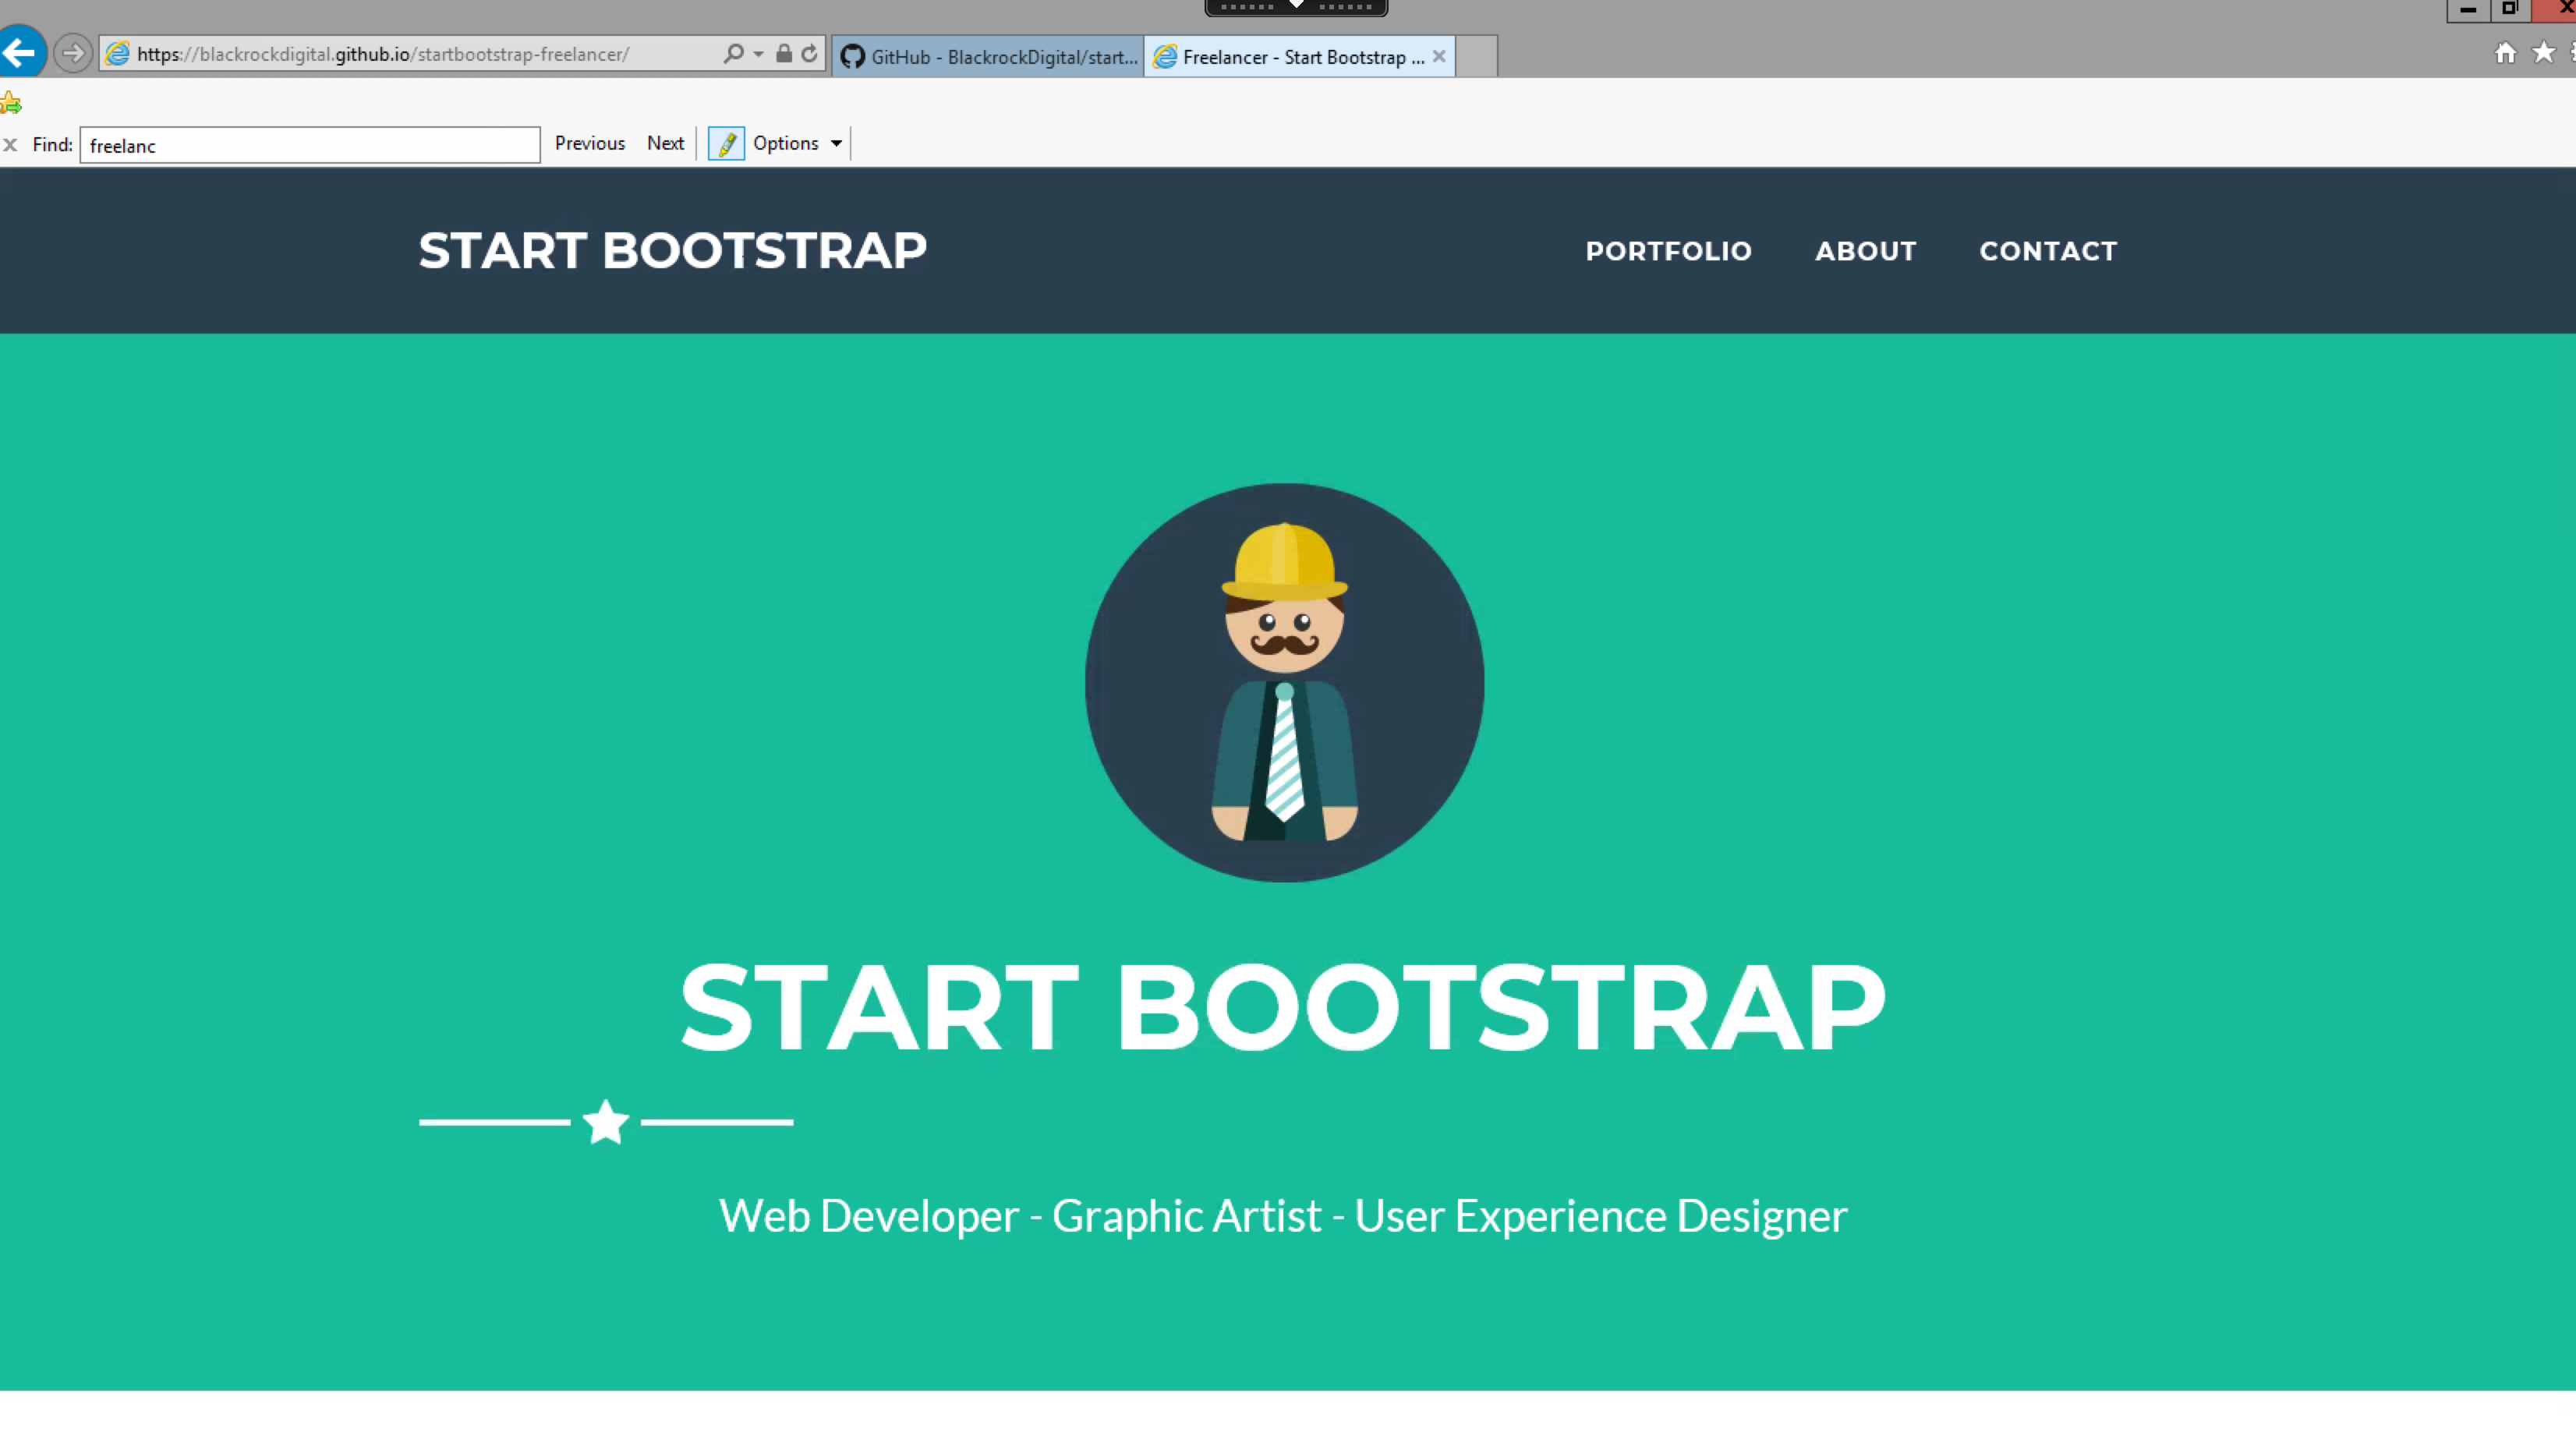Image resolution: width=2576 pixels, height=1450 pixels.
Task: Click the Add to favorites bar icon
Action: (11, 102)
